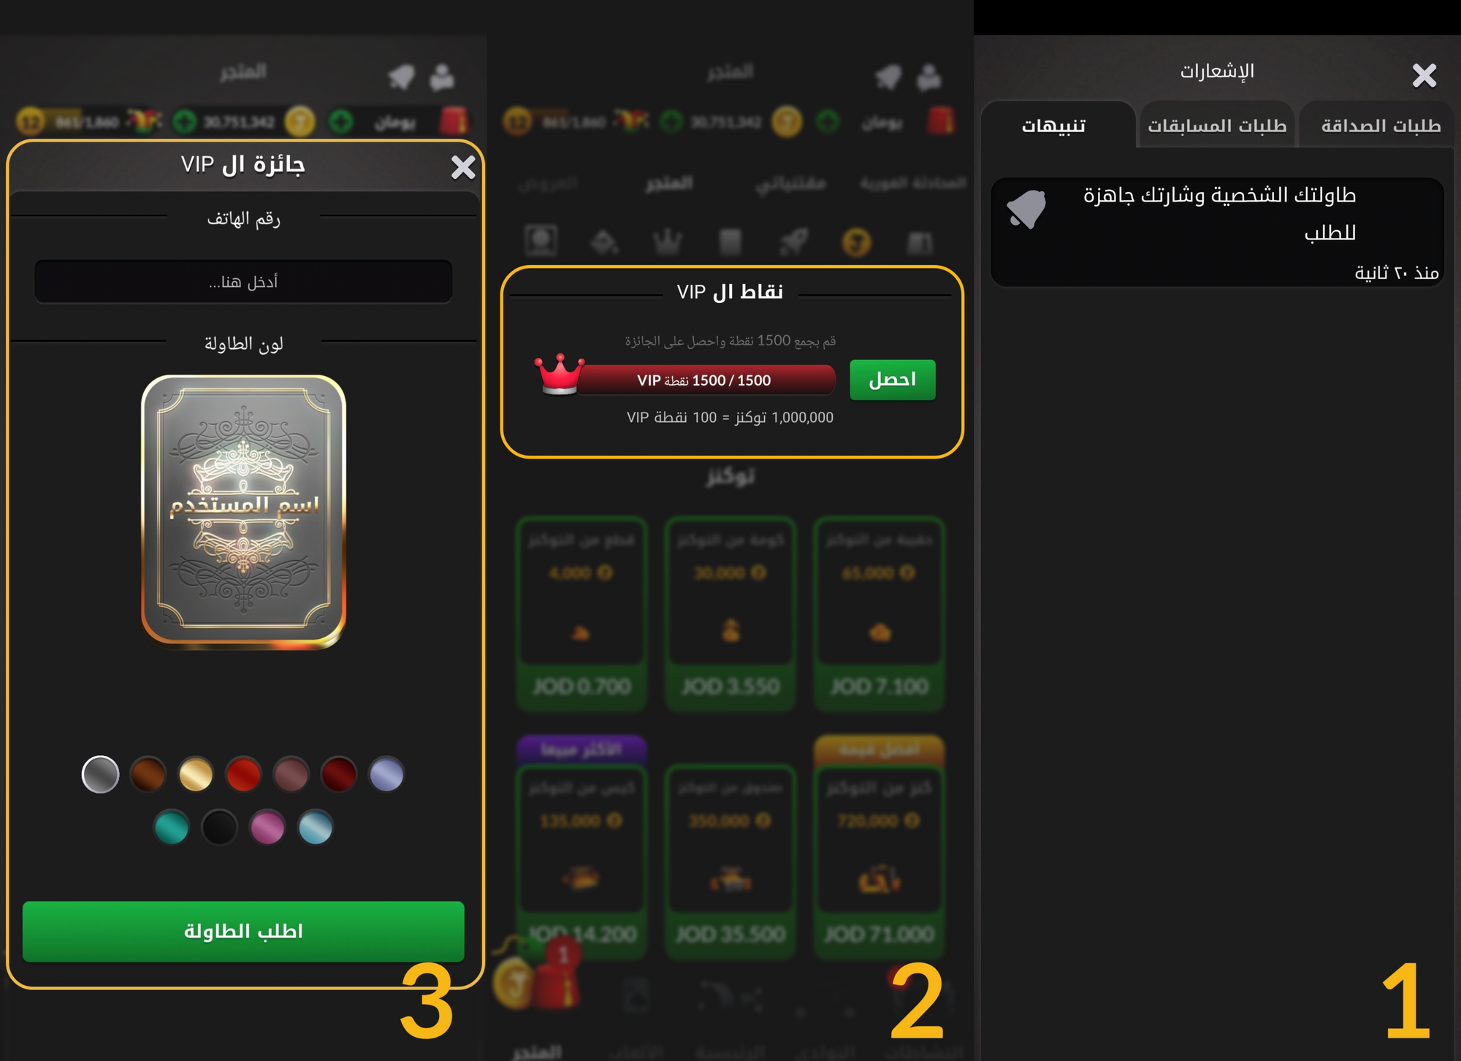Viewport: 1461px width, 1061px height.
Task: Click the green احصل claim button
Action: point(892,380)
